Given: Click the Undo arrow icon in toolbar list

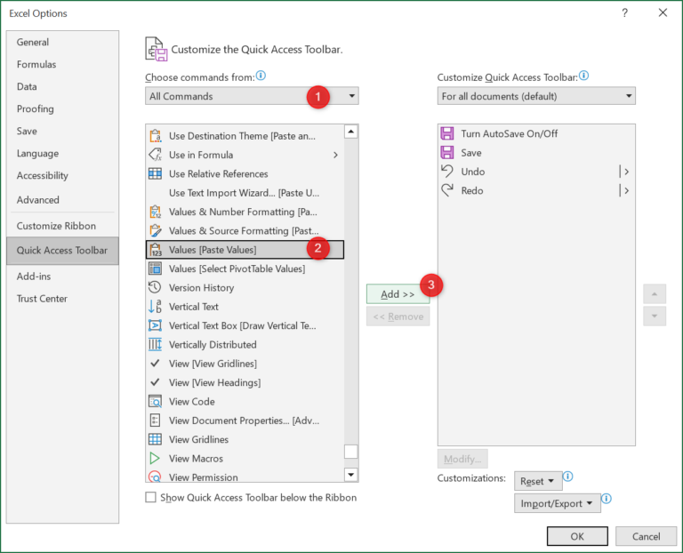Looking at the screenshot, I should [x=447, y=171].
